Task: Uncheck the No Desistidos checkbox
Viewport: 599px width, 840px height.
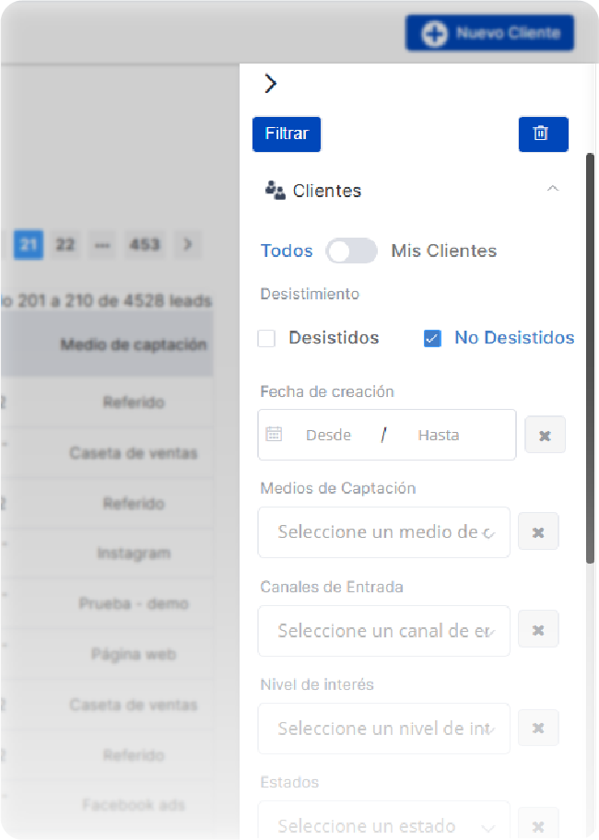Action: [432, 338]
